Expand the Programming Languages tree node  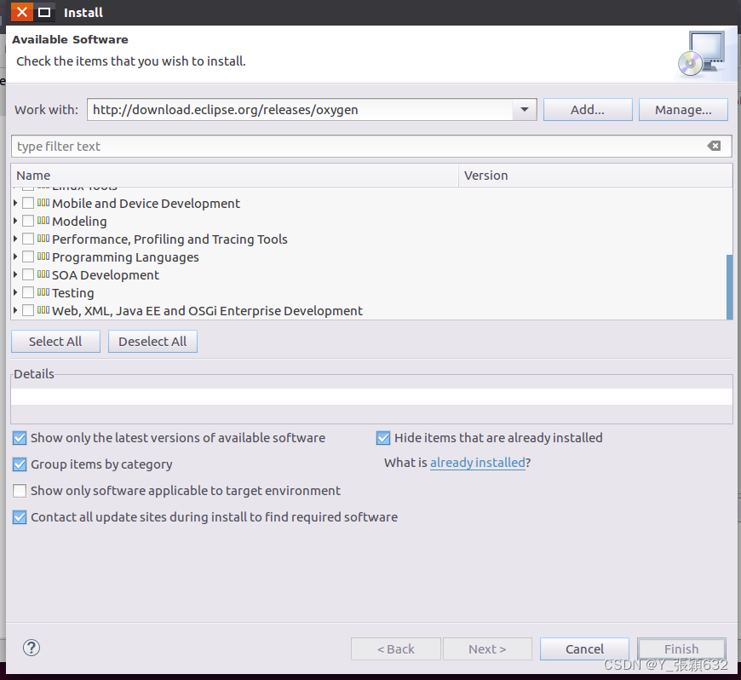15,256
